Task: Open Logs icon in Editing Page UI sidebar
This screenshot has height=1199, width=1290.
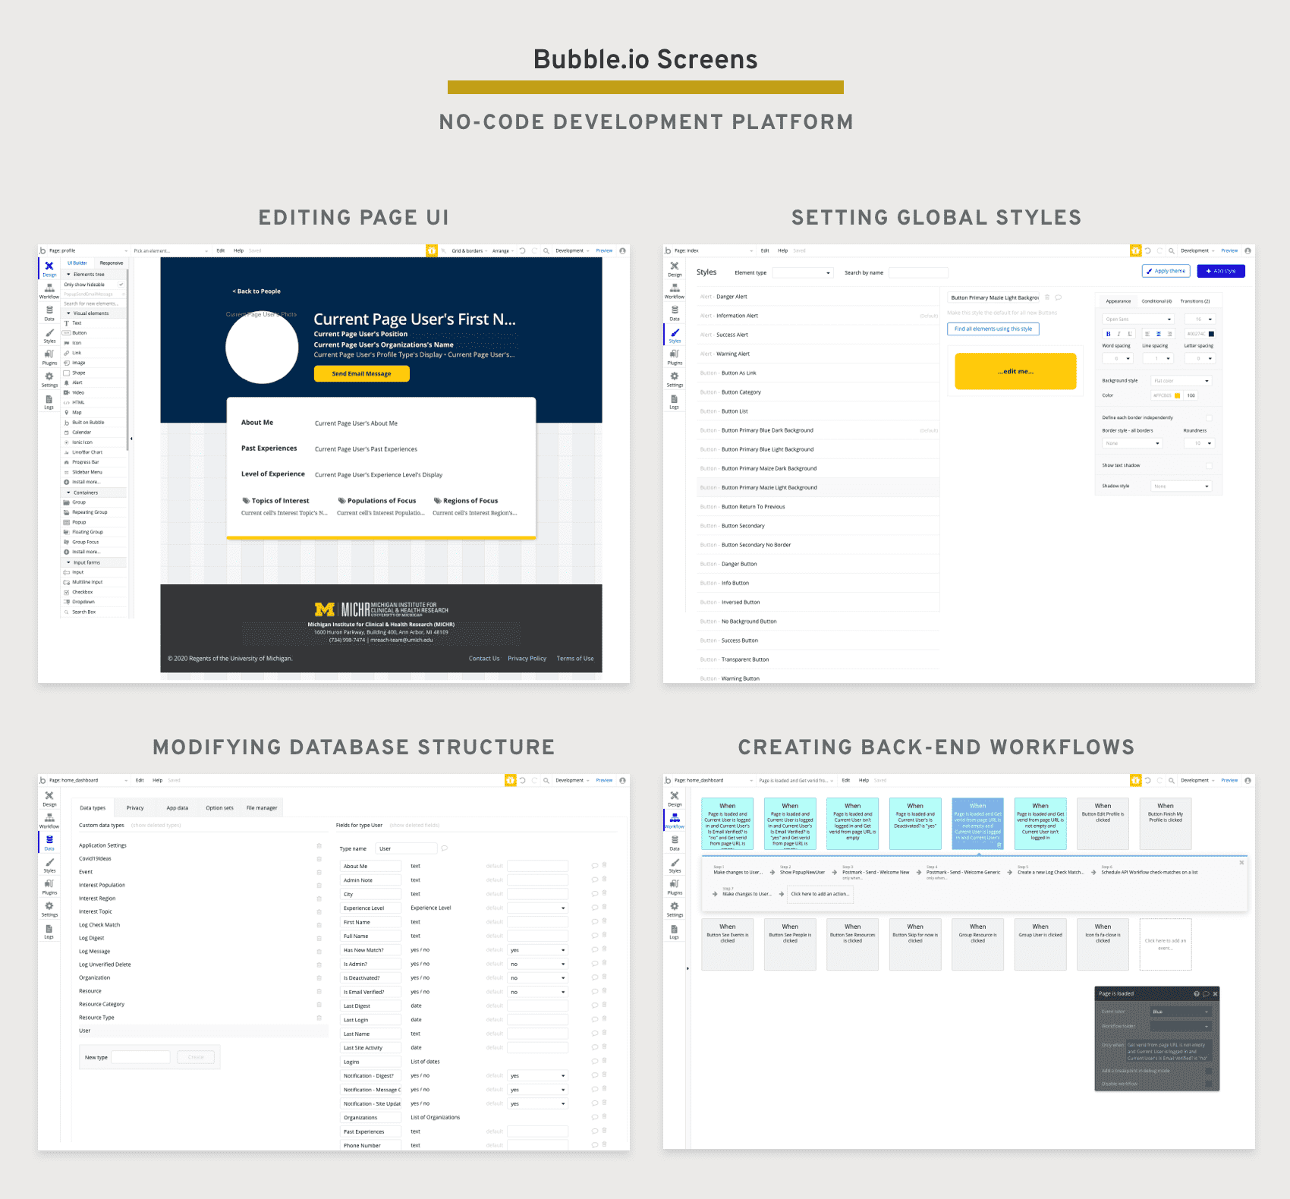Action: point(49,401)
